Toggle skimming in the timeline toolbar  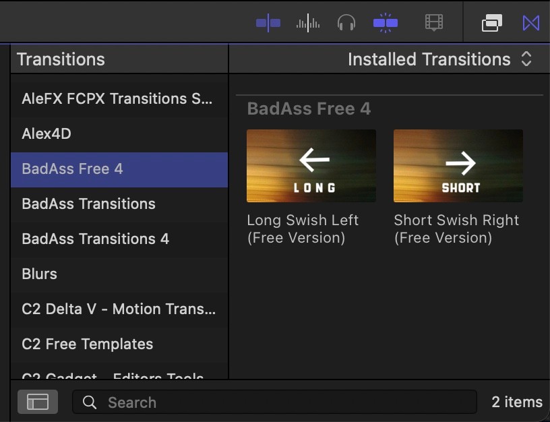click(268, 23)
